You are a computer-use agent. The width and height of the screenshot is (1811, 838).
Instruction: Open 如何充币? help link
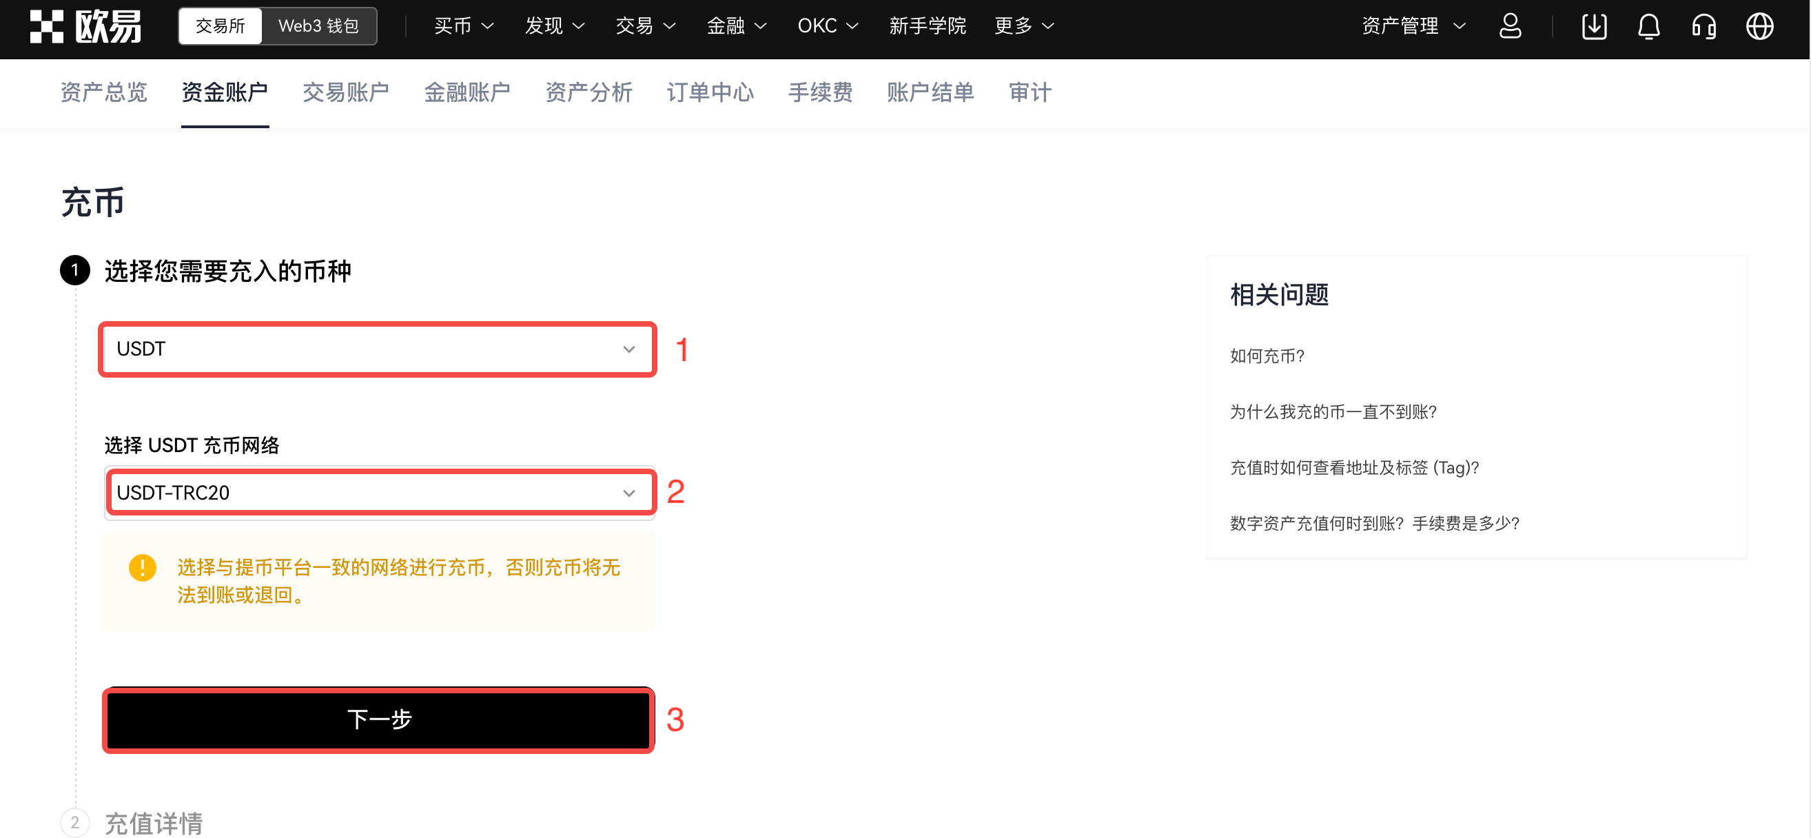click(x=1267, y=356)
